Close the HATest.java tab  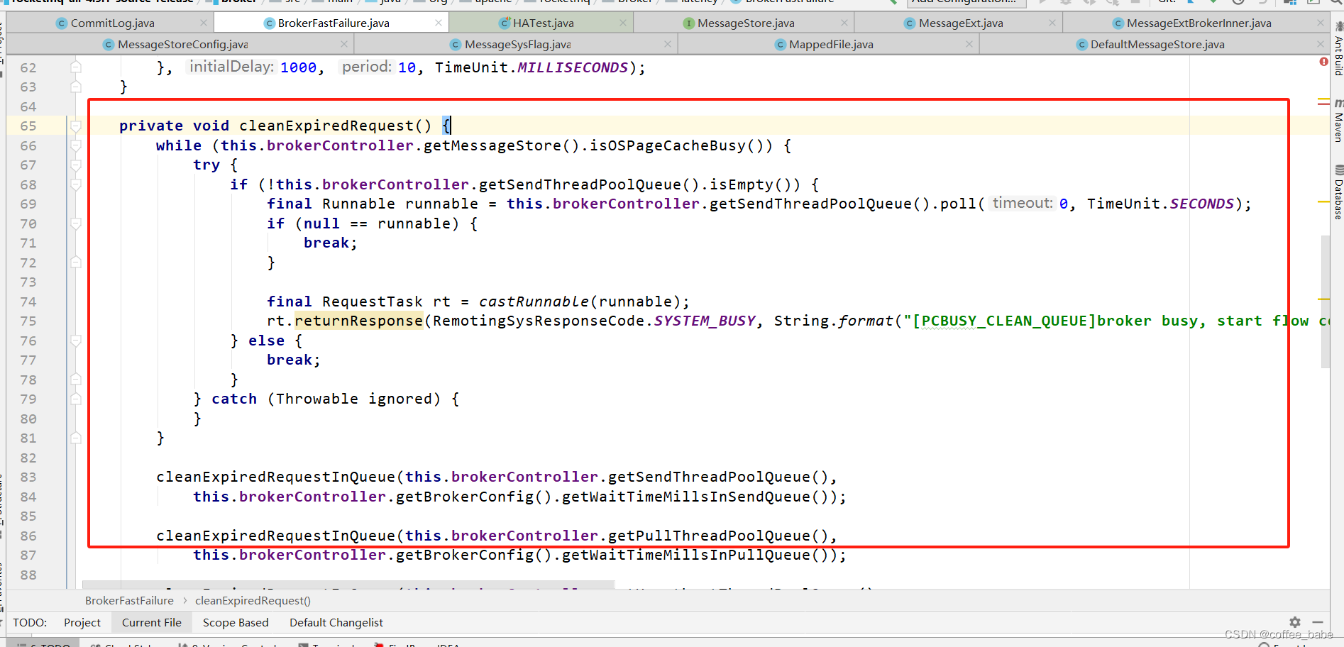click(x=622, y=23)
